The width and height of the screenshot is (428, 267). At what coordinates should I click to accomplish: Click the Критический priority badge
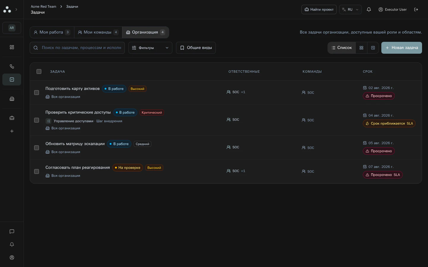[152, 112]
